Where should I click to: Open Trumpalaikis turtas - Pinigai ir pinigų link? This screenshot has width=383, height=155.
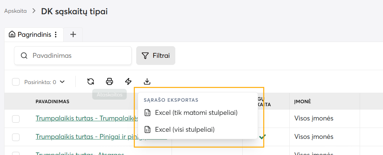click(x=101, y=137)
